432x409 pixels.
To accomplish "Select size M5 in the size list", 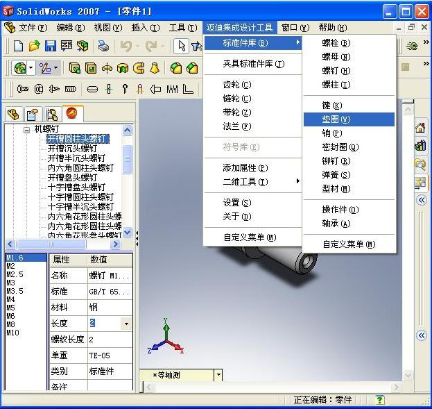I will click(11, 308).
